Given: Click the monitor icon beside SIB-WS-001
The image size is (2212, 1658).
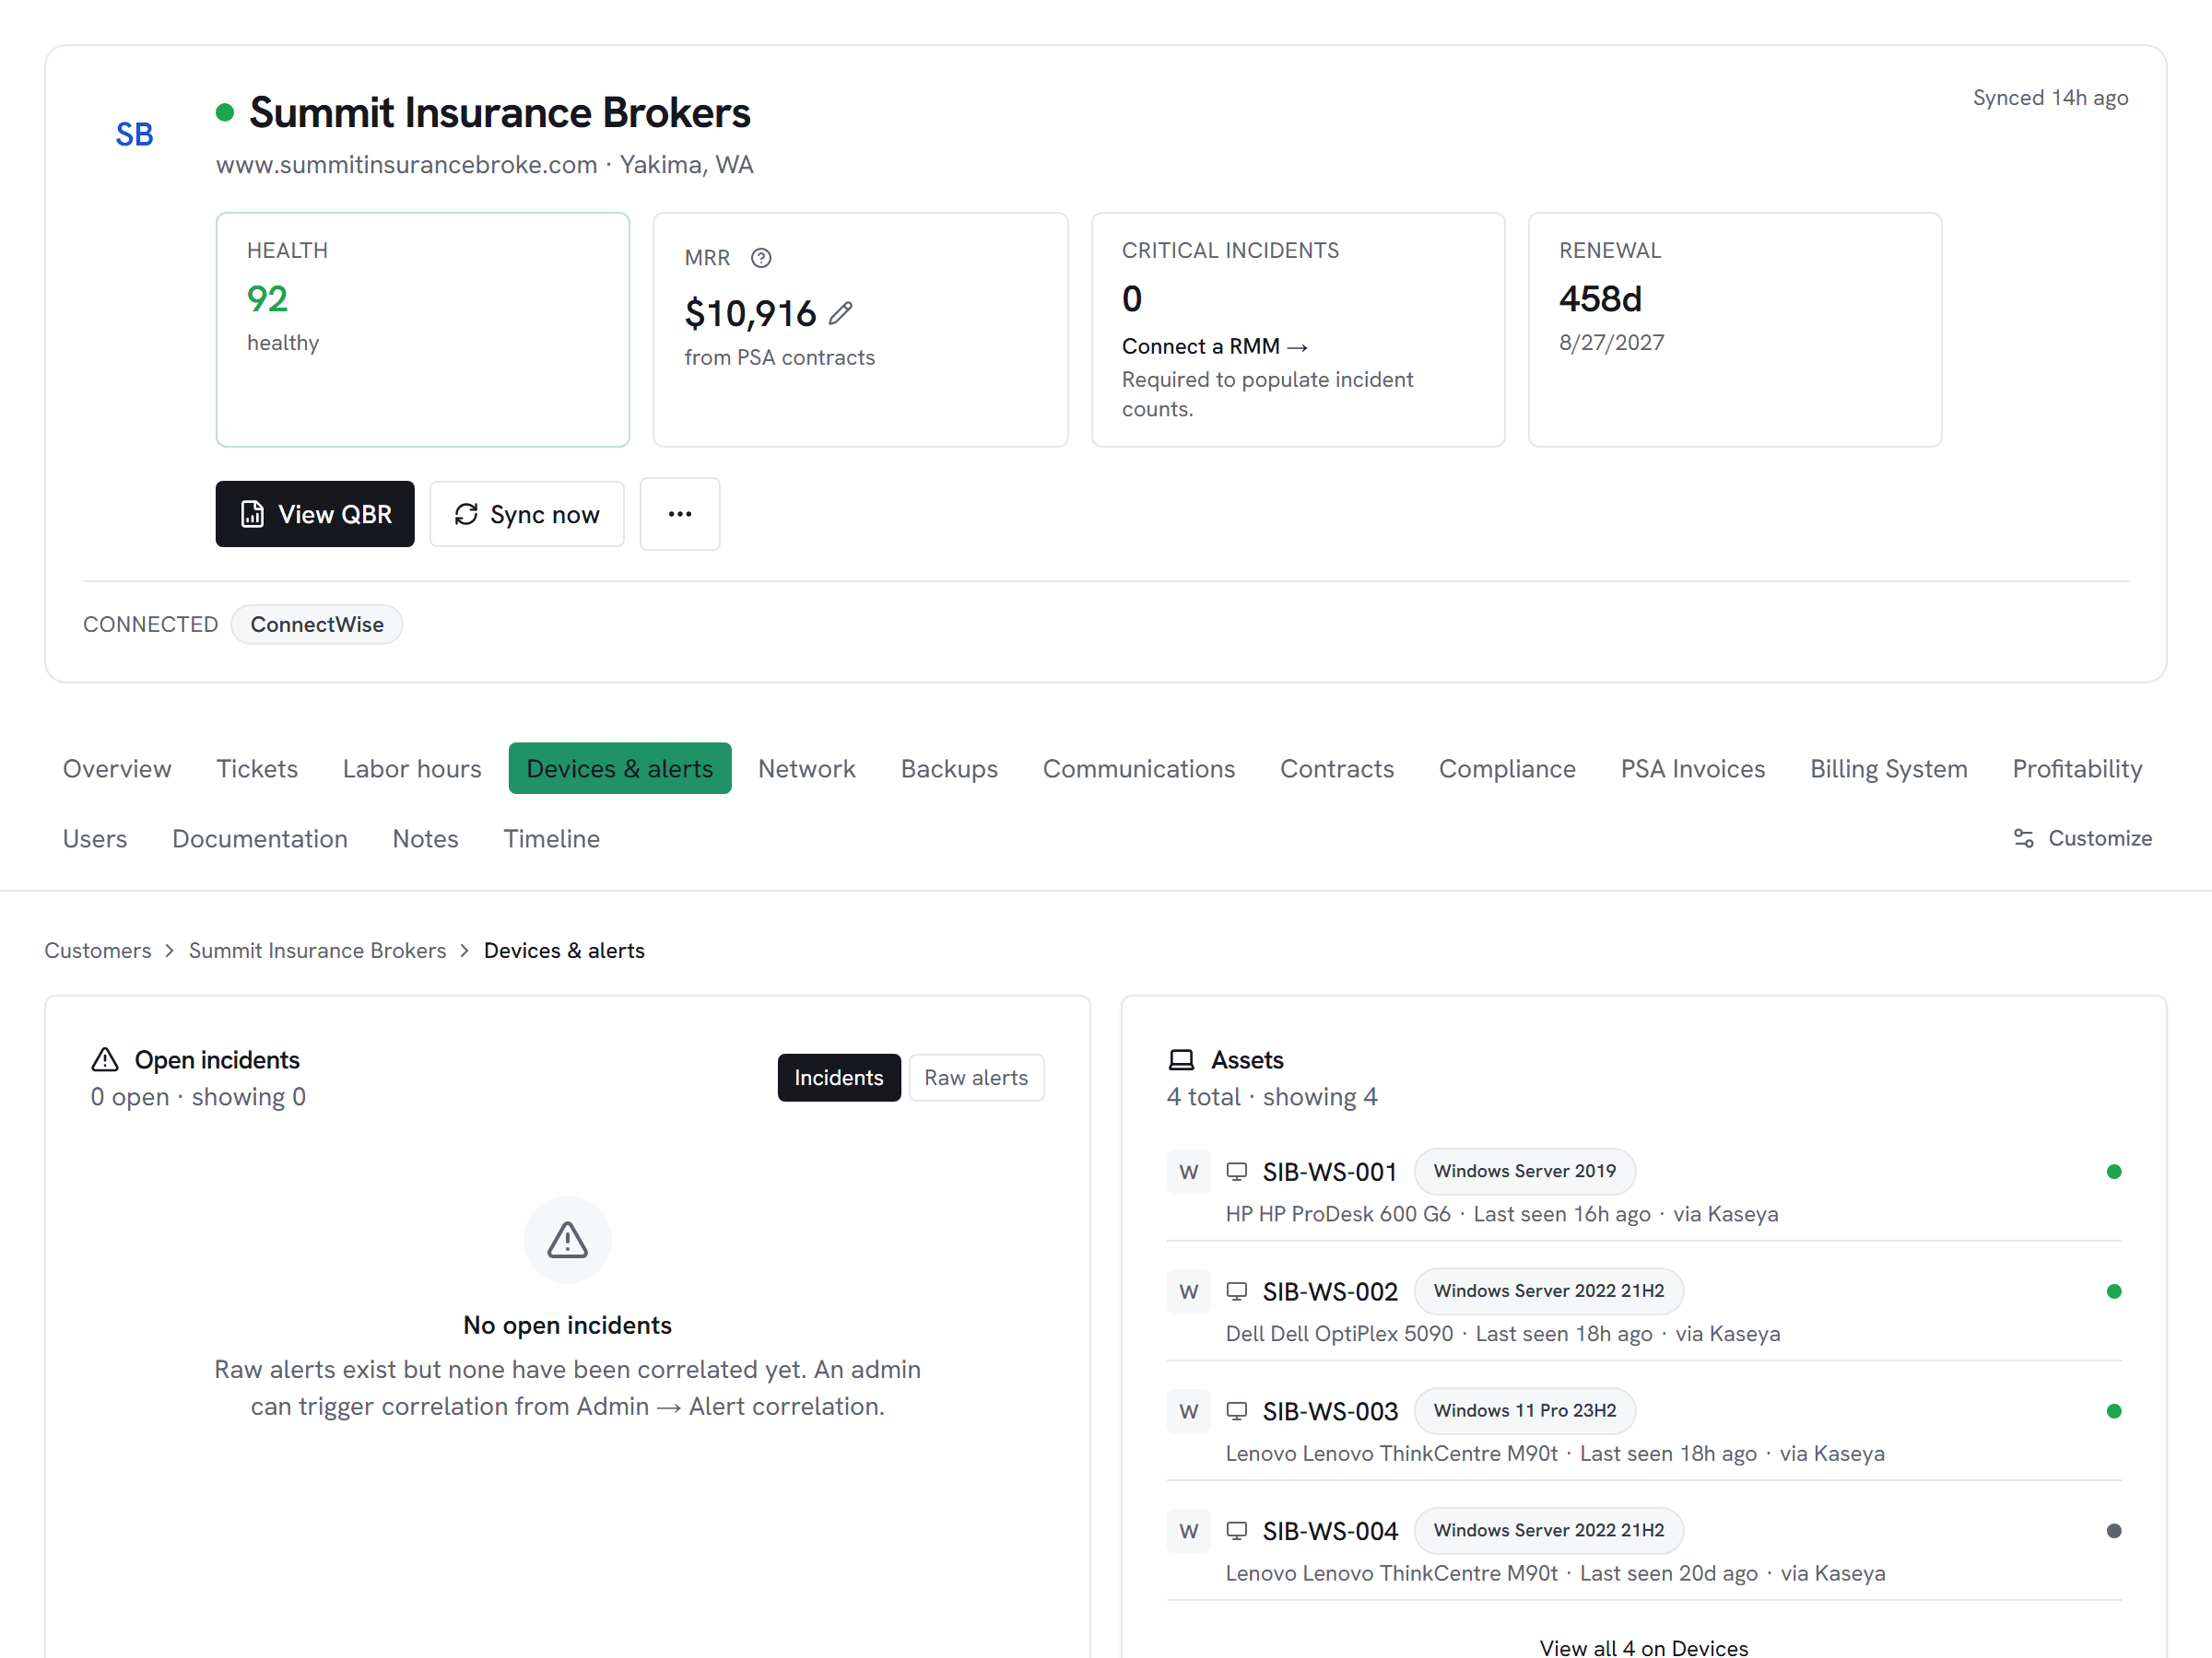Looking at the screenshot, I should [x=1237, y=1172].
